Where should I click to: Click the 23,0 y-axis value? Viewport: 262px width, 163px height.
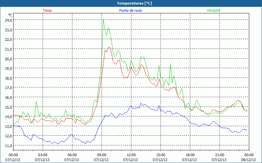[x=9, y=30]
